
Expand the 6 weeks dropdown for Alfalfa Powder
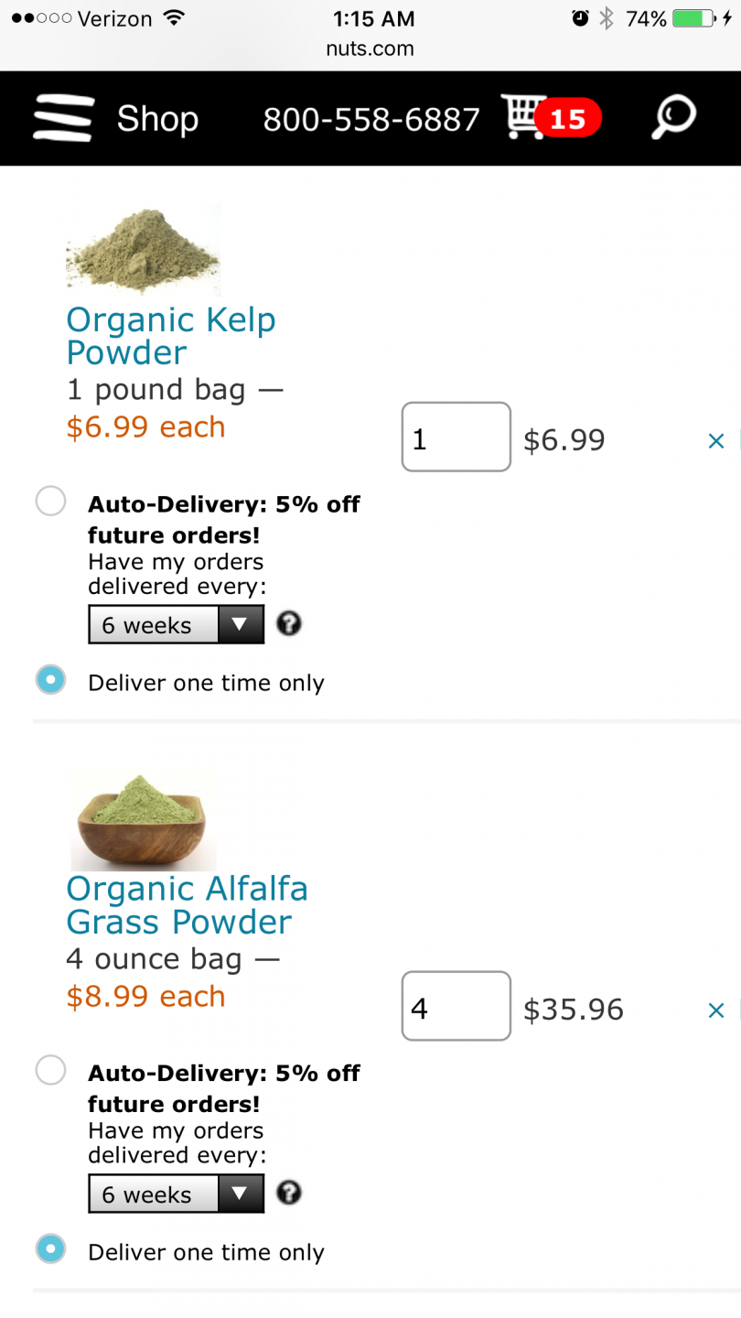point(177,1194)
